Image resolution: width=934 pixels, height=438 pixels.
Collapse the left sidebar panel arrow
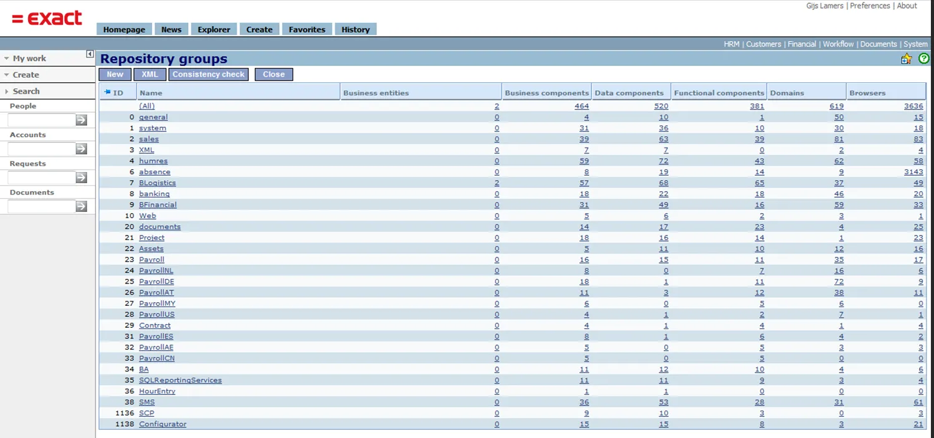tap(90, 54)
